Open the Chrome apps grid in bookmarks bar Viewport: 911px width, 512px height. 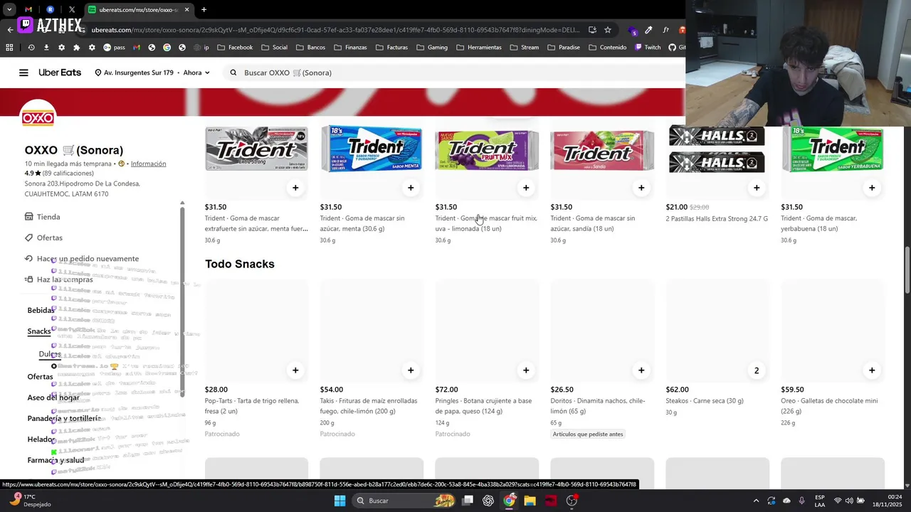tap(9, 48)
